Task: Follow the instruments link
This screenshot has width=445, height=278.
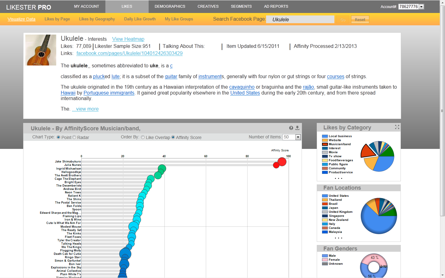Action: coord(210,77)
